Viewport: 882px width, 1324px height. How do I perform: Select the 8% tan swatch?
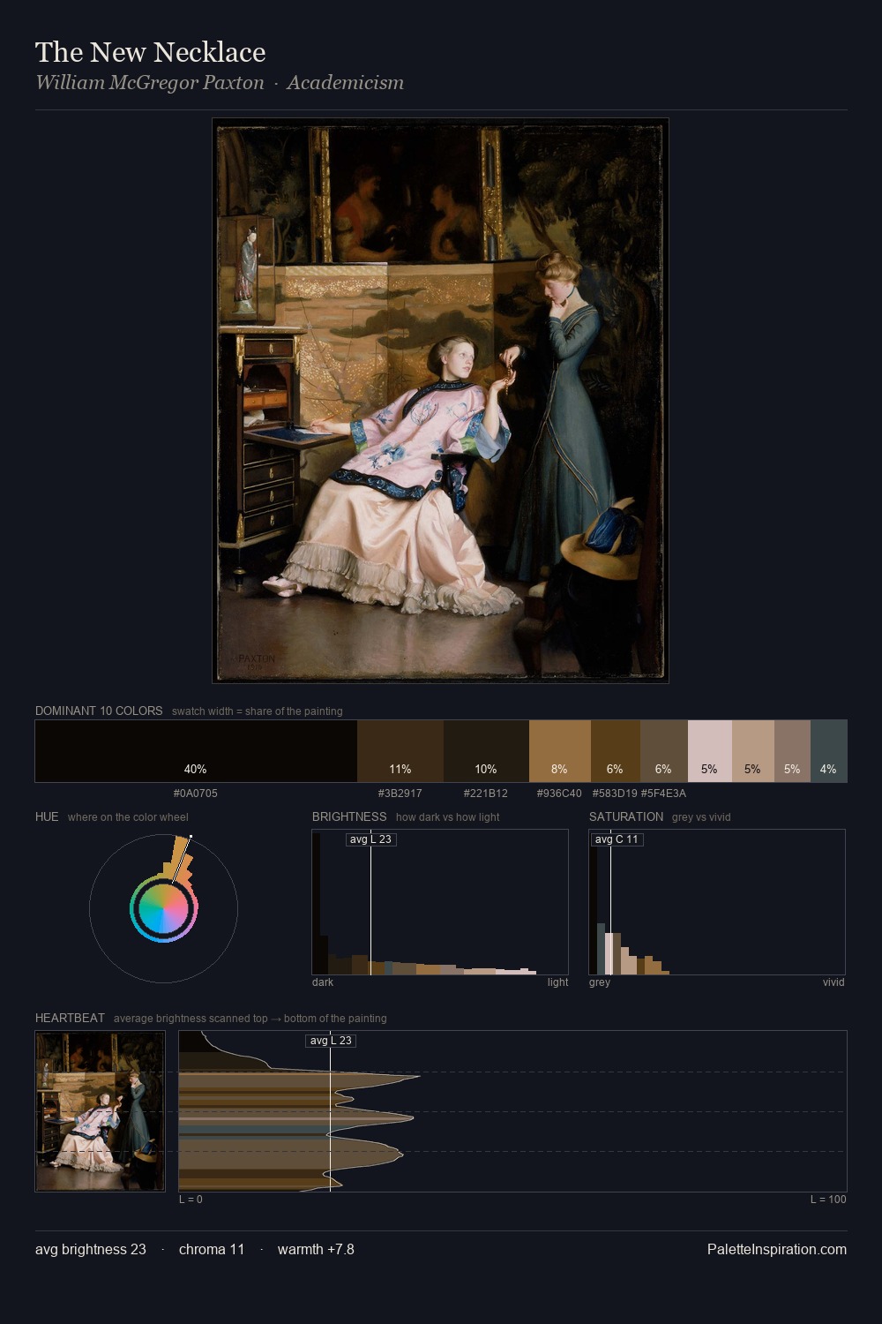tap(559, 751)
